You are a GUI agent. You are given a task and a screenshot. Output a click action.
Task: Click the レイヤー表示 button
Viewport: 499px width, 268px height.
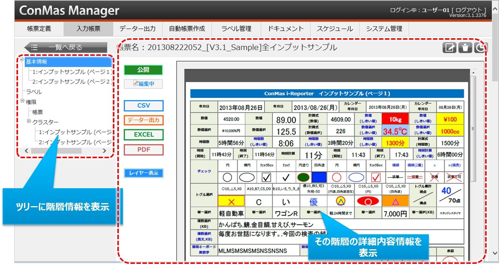(144, 173)
